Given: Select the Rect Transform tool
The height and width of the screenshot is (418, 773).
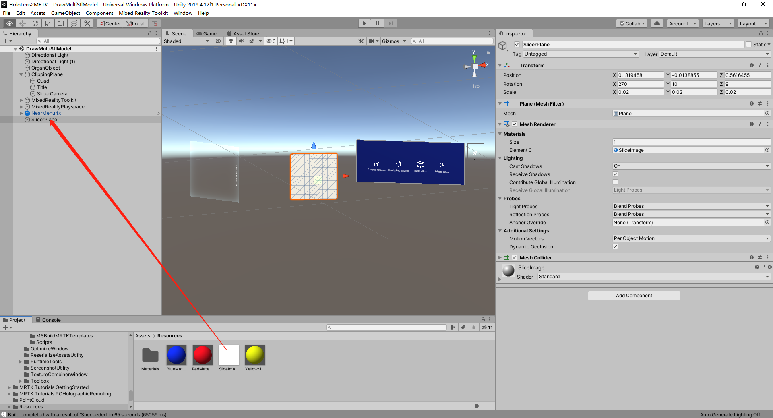Looking at the screenshot, I should tap(61, 23).
